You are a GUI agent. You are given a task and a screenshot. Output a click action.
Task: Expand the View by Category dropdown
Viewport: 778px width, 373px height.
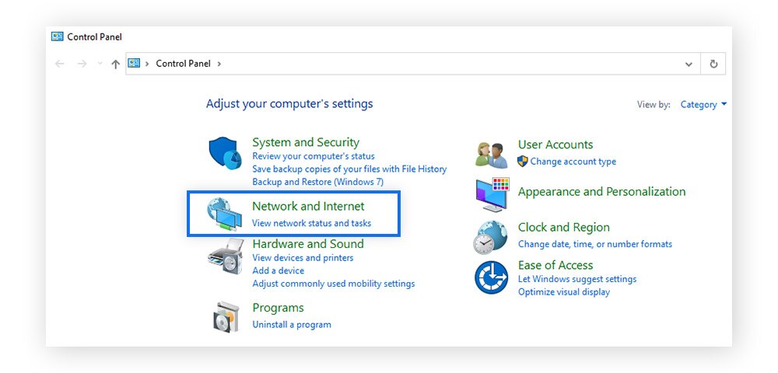coord(703,105)
